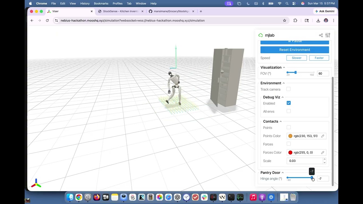Open Safari from the dock
Image resolution: width=363 pixels, height=204 pixels.
(168, 197)
